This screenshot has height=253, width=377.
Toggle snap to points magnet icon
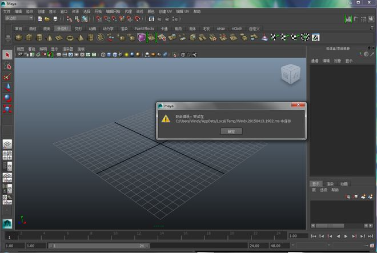point(114,19)
